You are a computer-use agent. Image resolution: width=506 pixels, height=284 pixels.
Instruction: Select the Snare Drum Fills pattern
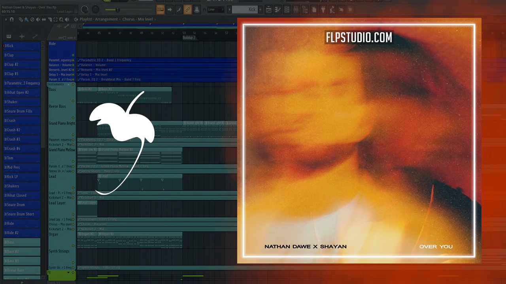[x=22, y=111]
